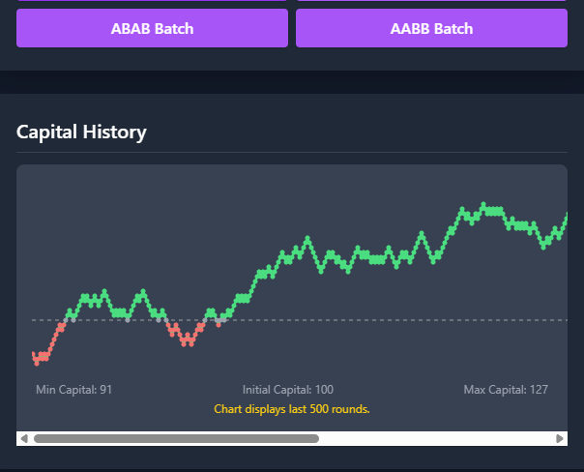Click the Initial Capital: 100 label
The height and width of the screenshot is (472, 584).
288,390
